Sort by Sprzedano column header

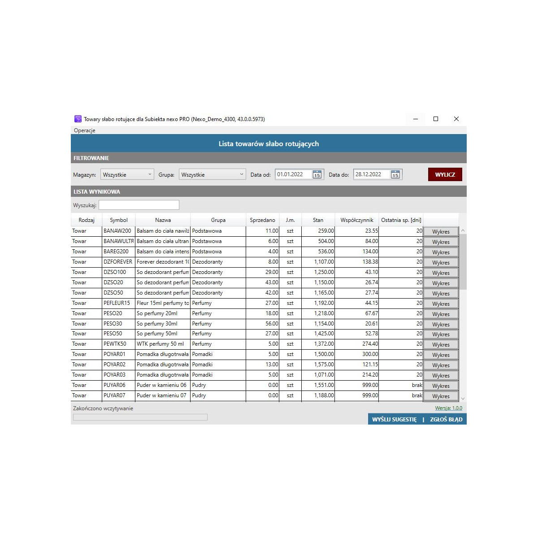pos(262,220)
